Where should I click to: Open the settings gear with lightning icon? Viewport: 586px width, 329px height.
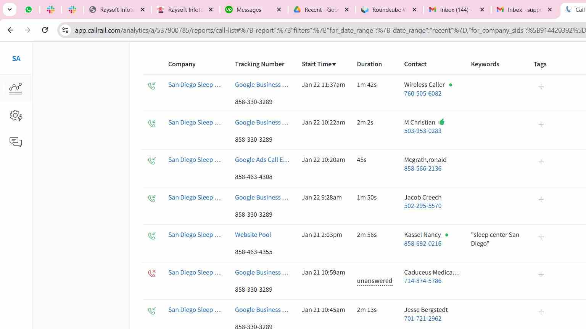click(x=16, y=115)
